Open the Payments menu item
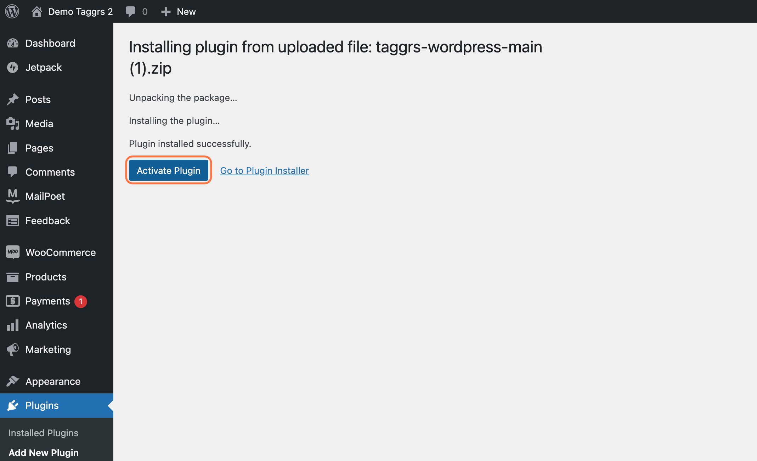The image size is (757, 461). (47, 301)
